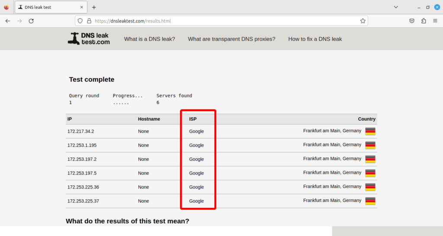Expand the list all tabs chevron

coord(396,7)
